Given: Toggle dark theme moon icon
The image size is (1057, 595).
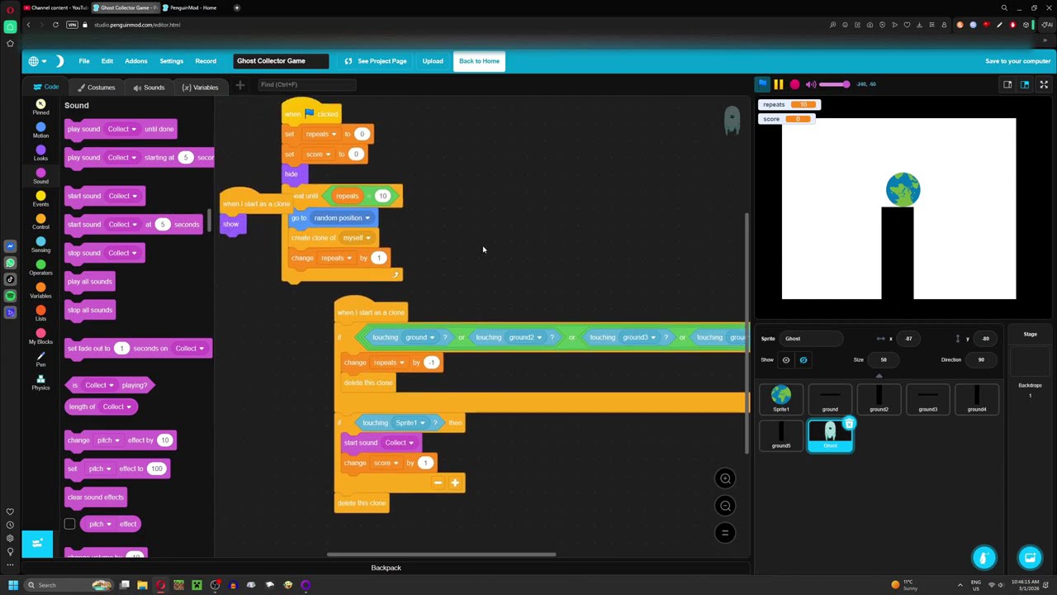Looking at the screenshot, I should [x=59, y=61].
